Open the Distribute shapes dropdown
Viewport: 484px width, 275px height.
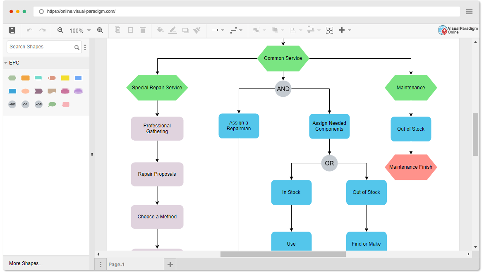[314, 30]
